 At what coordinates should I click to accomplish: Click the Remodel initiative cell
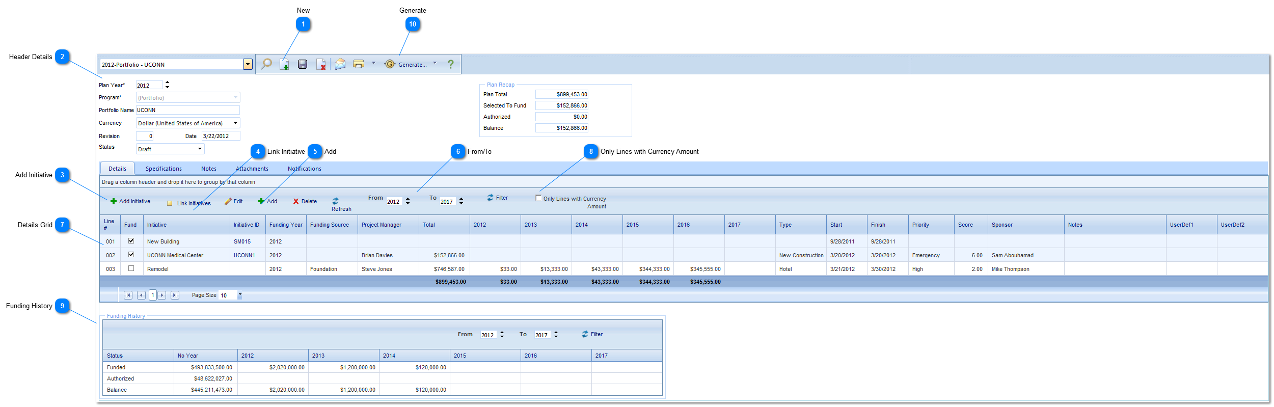[186, 269]
